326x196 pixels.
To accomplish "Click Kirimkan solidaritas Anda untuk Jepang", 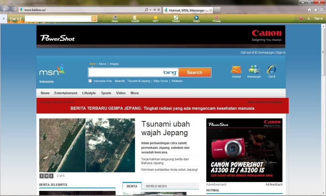I will [x=170, y=170].
